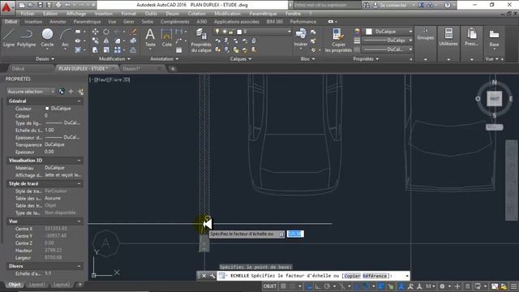Toggle the grid display in status bar
This screenshot has height=292, width=519.
(x=283, y=286)
